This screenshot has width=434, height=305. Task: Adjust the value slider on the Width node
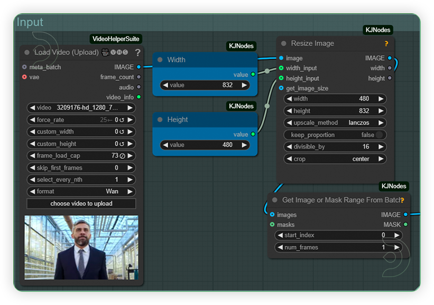point(205,84)
